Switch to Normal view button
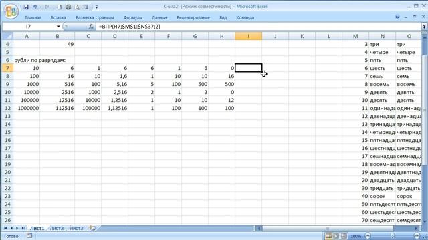428x240 pixels. tap(328, 236)
